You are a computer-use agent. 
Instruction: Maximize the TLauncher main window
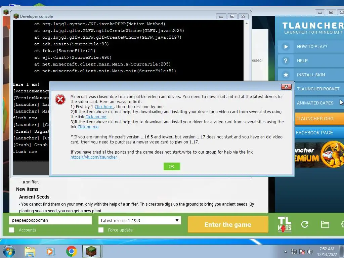click(x=331, y=12)
